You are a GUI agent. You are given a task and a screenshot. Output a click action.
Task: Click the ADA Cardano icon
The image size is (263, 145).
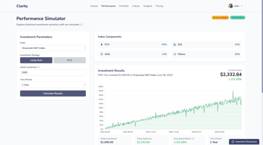101,54
